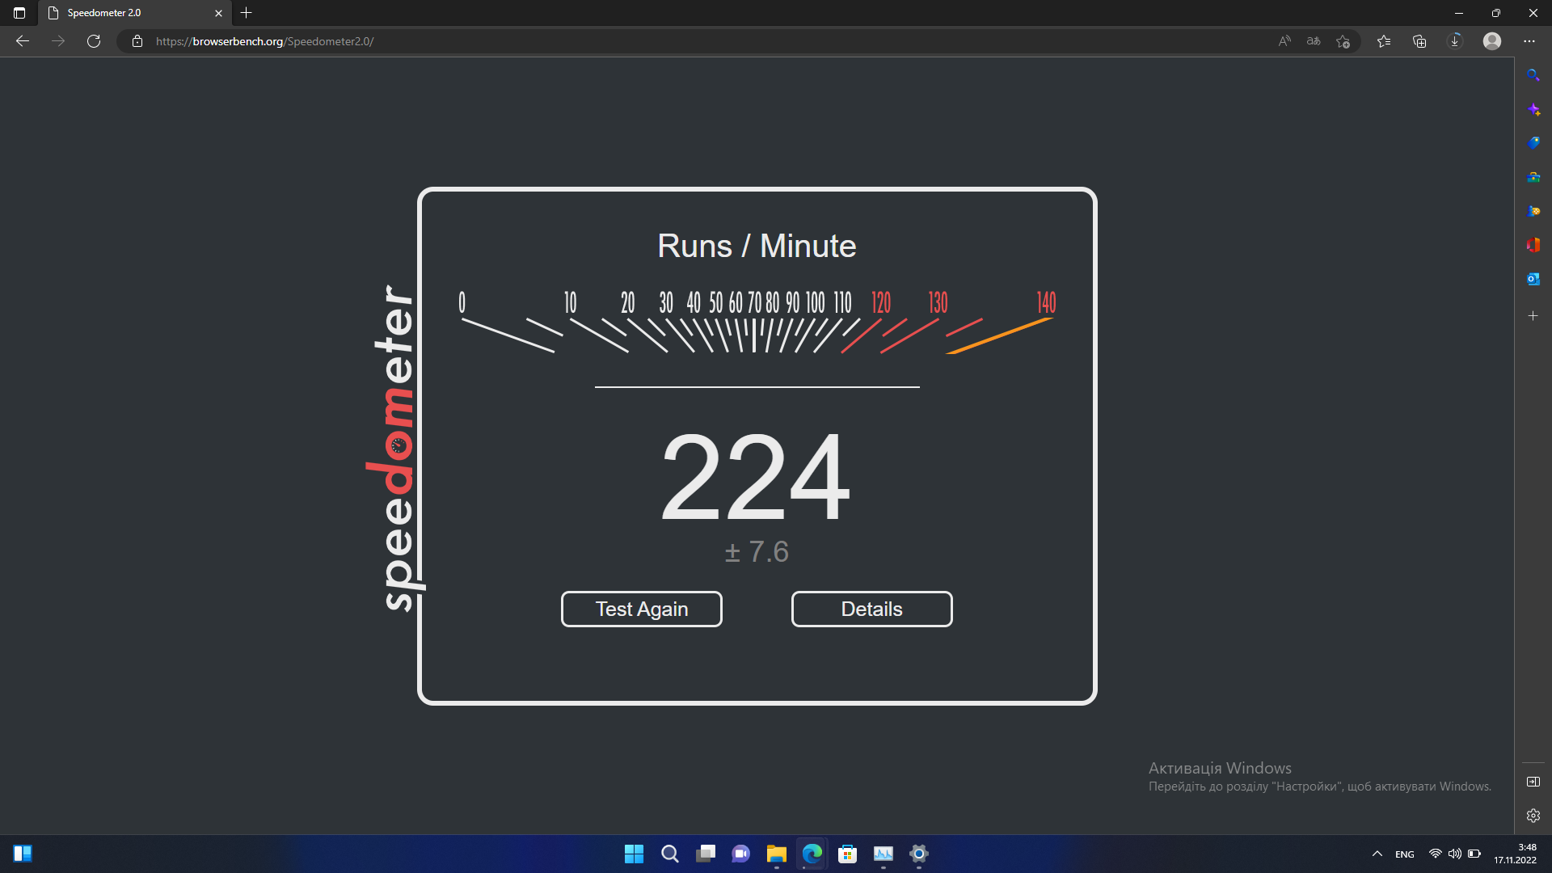This screenshot has height=873, width=1552.
Task: Click the Test Again button
Action: [x=641, y=609]
